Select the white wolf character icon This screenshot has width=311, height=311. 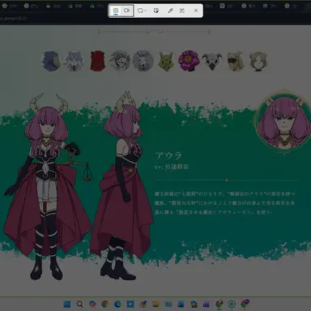click(74, 61)
